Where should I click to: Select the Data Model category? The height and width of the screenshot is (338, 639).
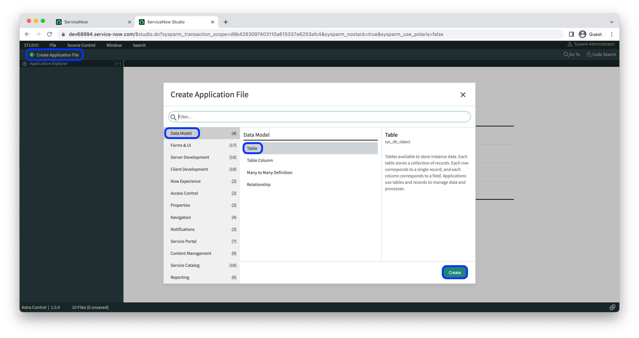tap(202, 133)
